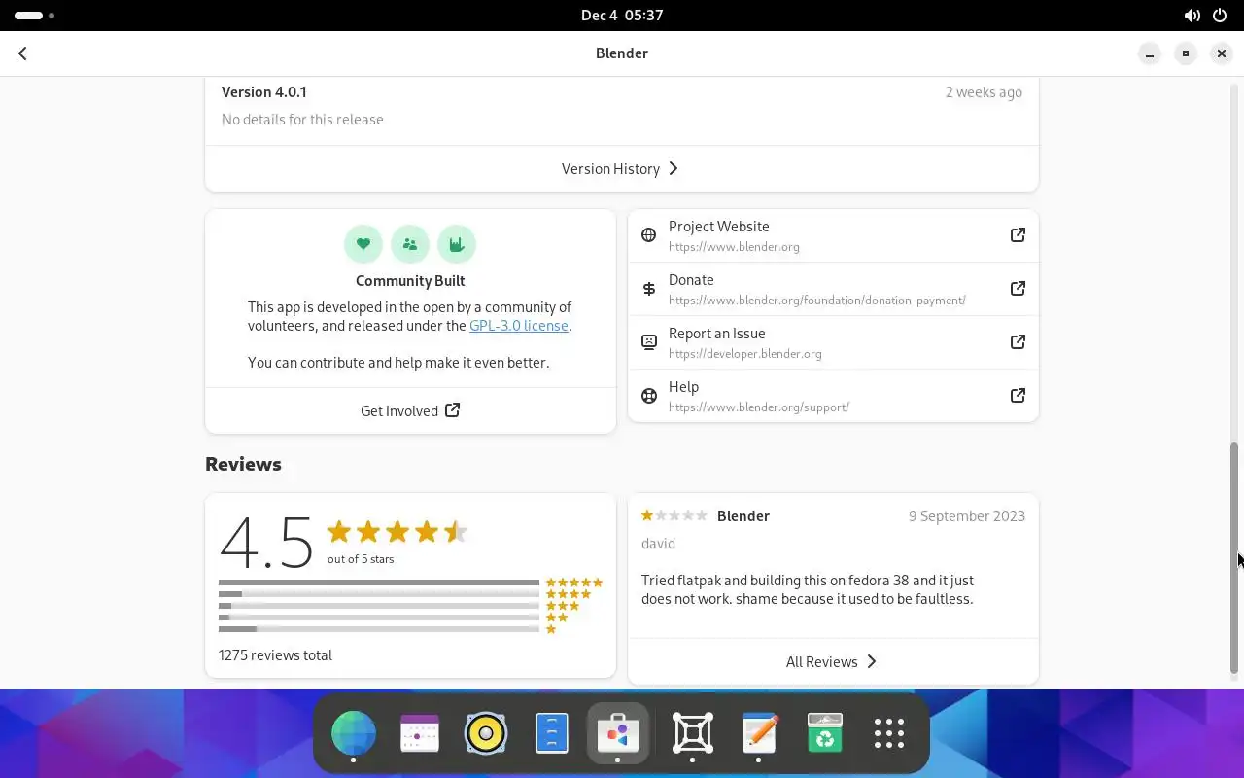Click reviewer name david
This screenshot has width=1244, height=778.
(x=658, y=544)
